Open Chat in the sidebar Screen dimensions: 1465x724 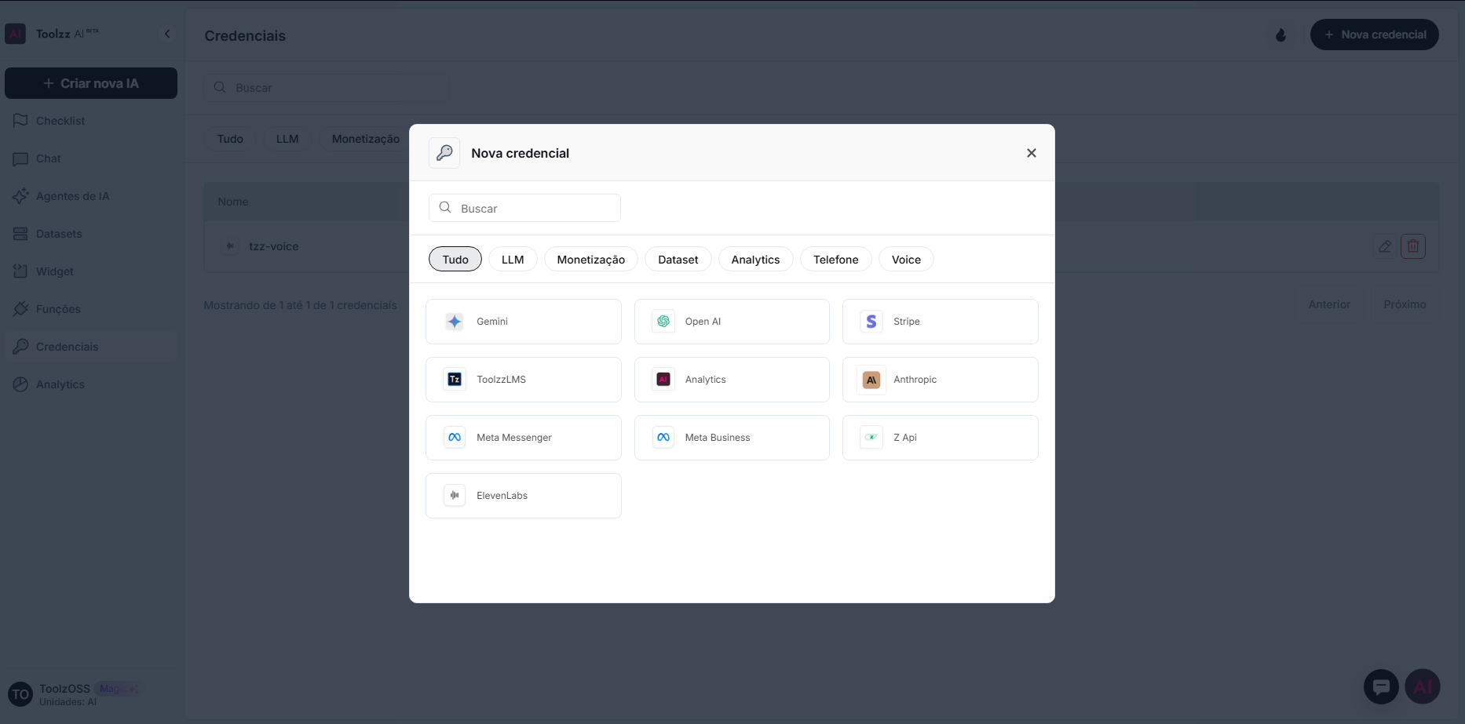coord(91,158)
